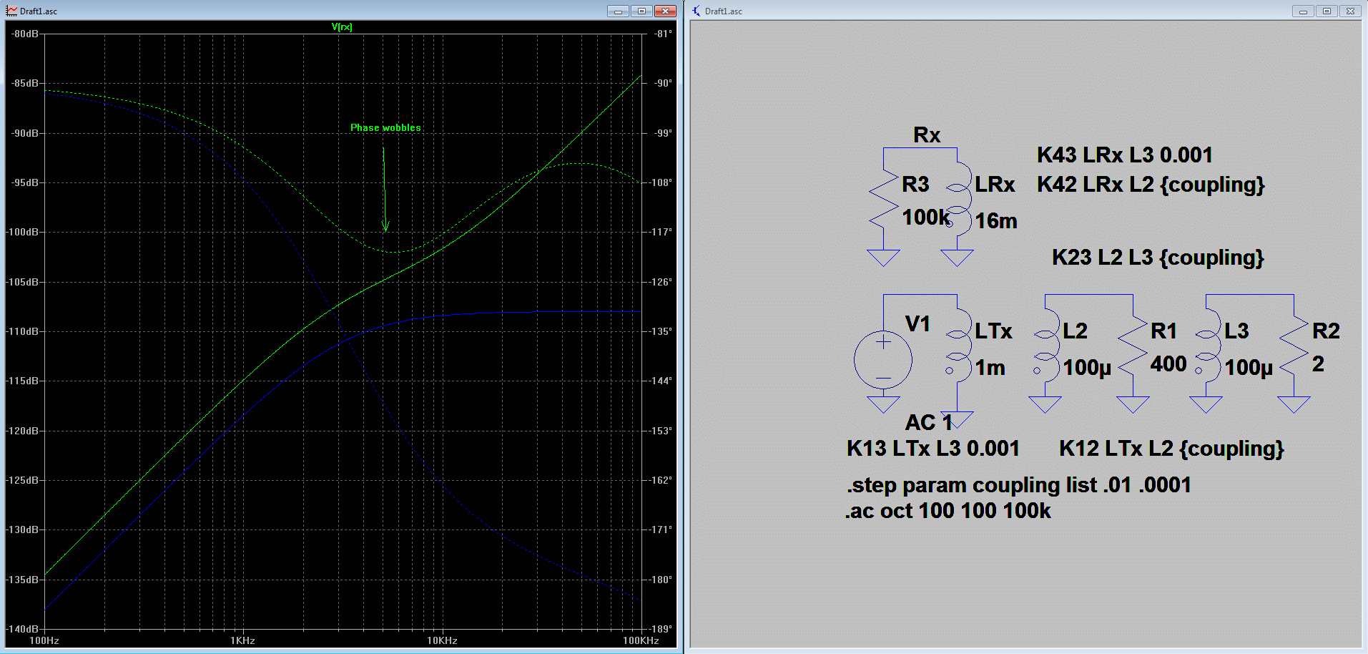1368x654 pixels.
Task: Click the V1 voltage source symbol
Action: (883, 360)
